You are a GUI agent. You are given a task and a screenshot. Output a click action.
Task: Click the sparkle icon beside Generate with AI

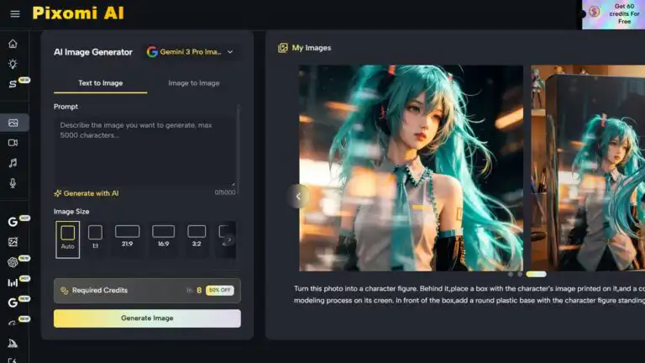(58, 193)
